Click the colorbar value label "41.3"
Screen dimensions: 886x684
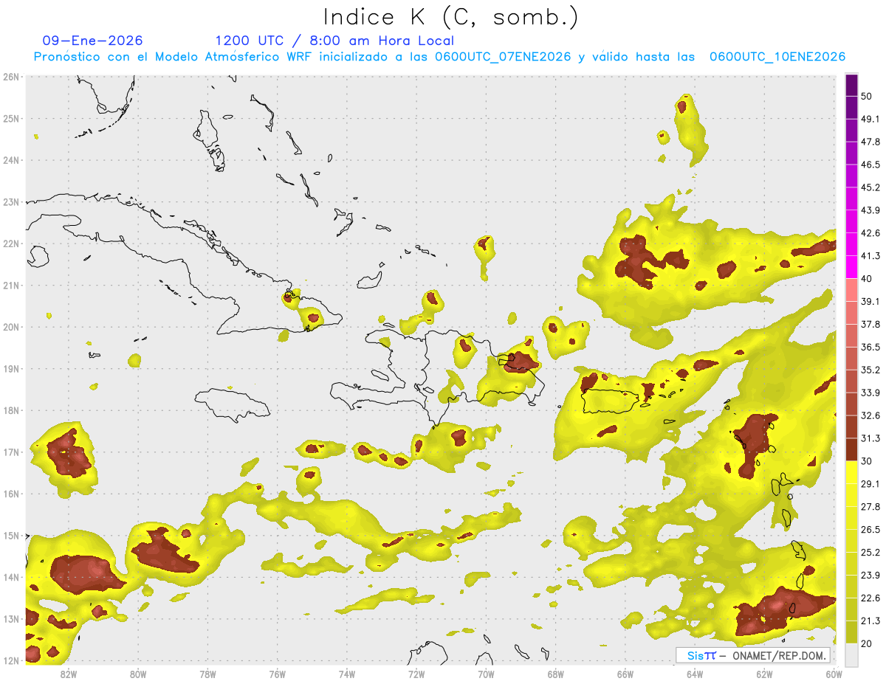click(x=870, y=256)
